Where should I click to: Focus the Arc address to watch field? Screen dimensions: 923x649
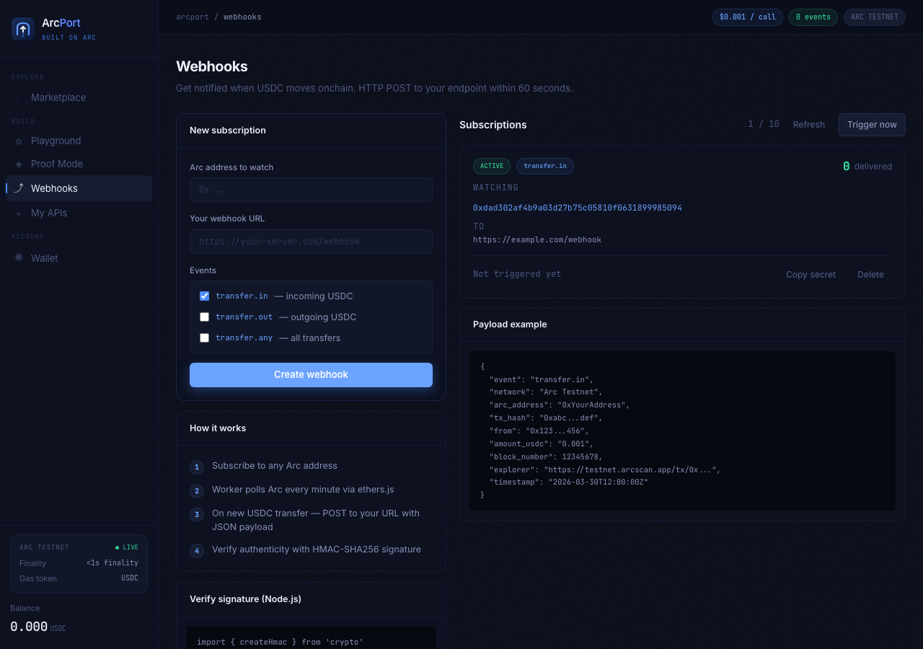tap(311, 190)
